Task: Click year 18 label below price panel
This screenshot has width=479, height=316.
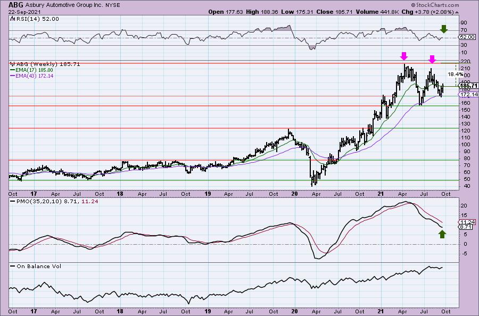Action: coord(120,194)
